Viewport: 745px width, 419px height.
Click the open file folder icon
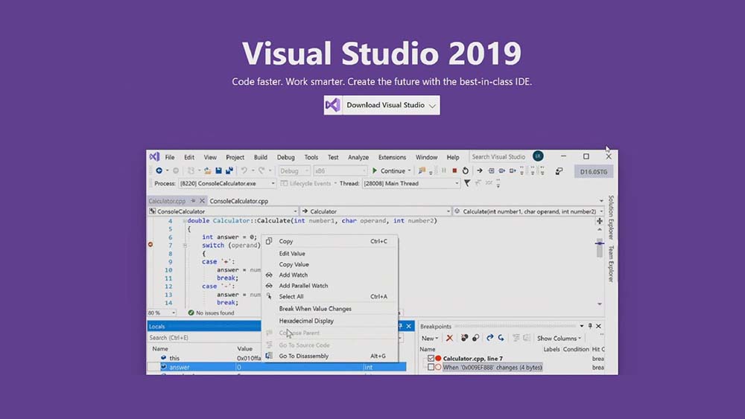(x=208, y=170)
